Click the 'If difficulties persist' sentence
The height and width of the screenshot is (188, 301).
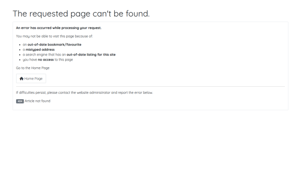pos(84,92)
